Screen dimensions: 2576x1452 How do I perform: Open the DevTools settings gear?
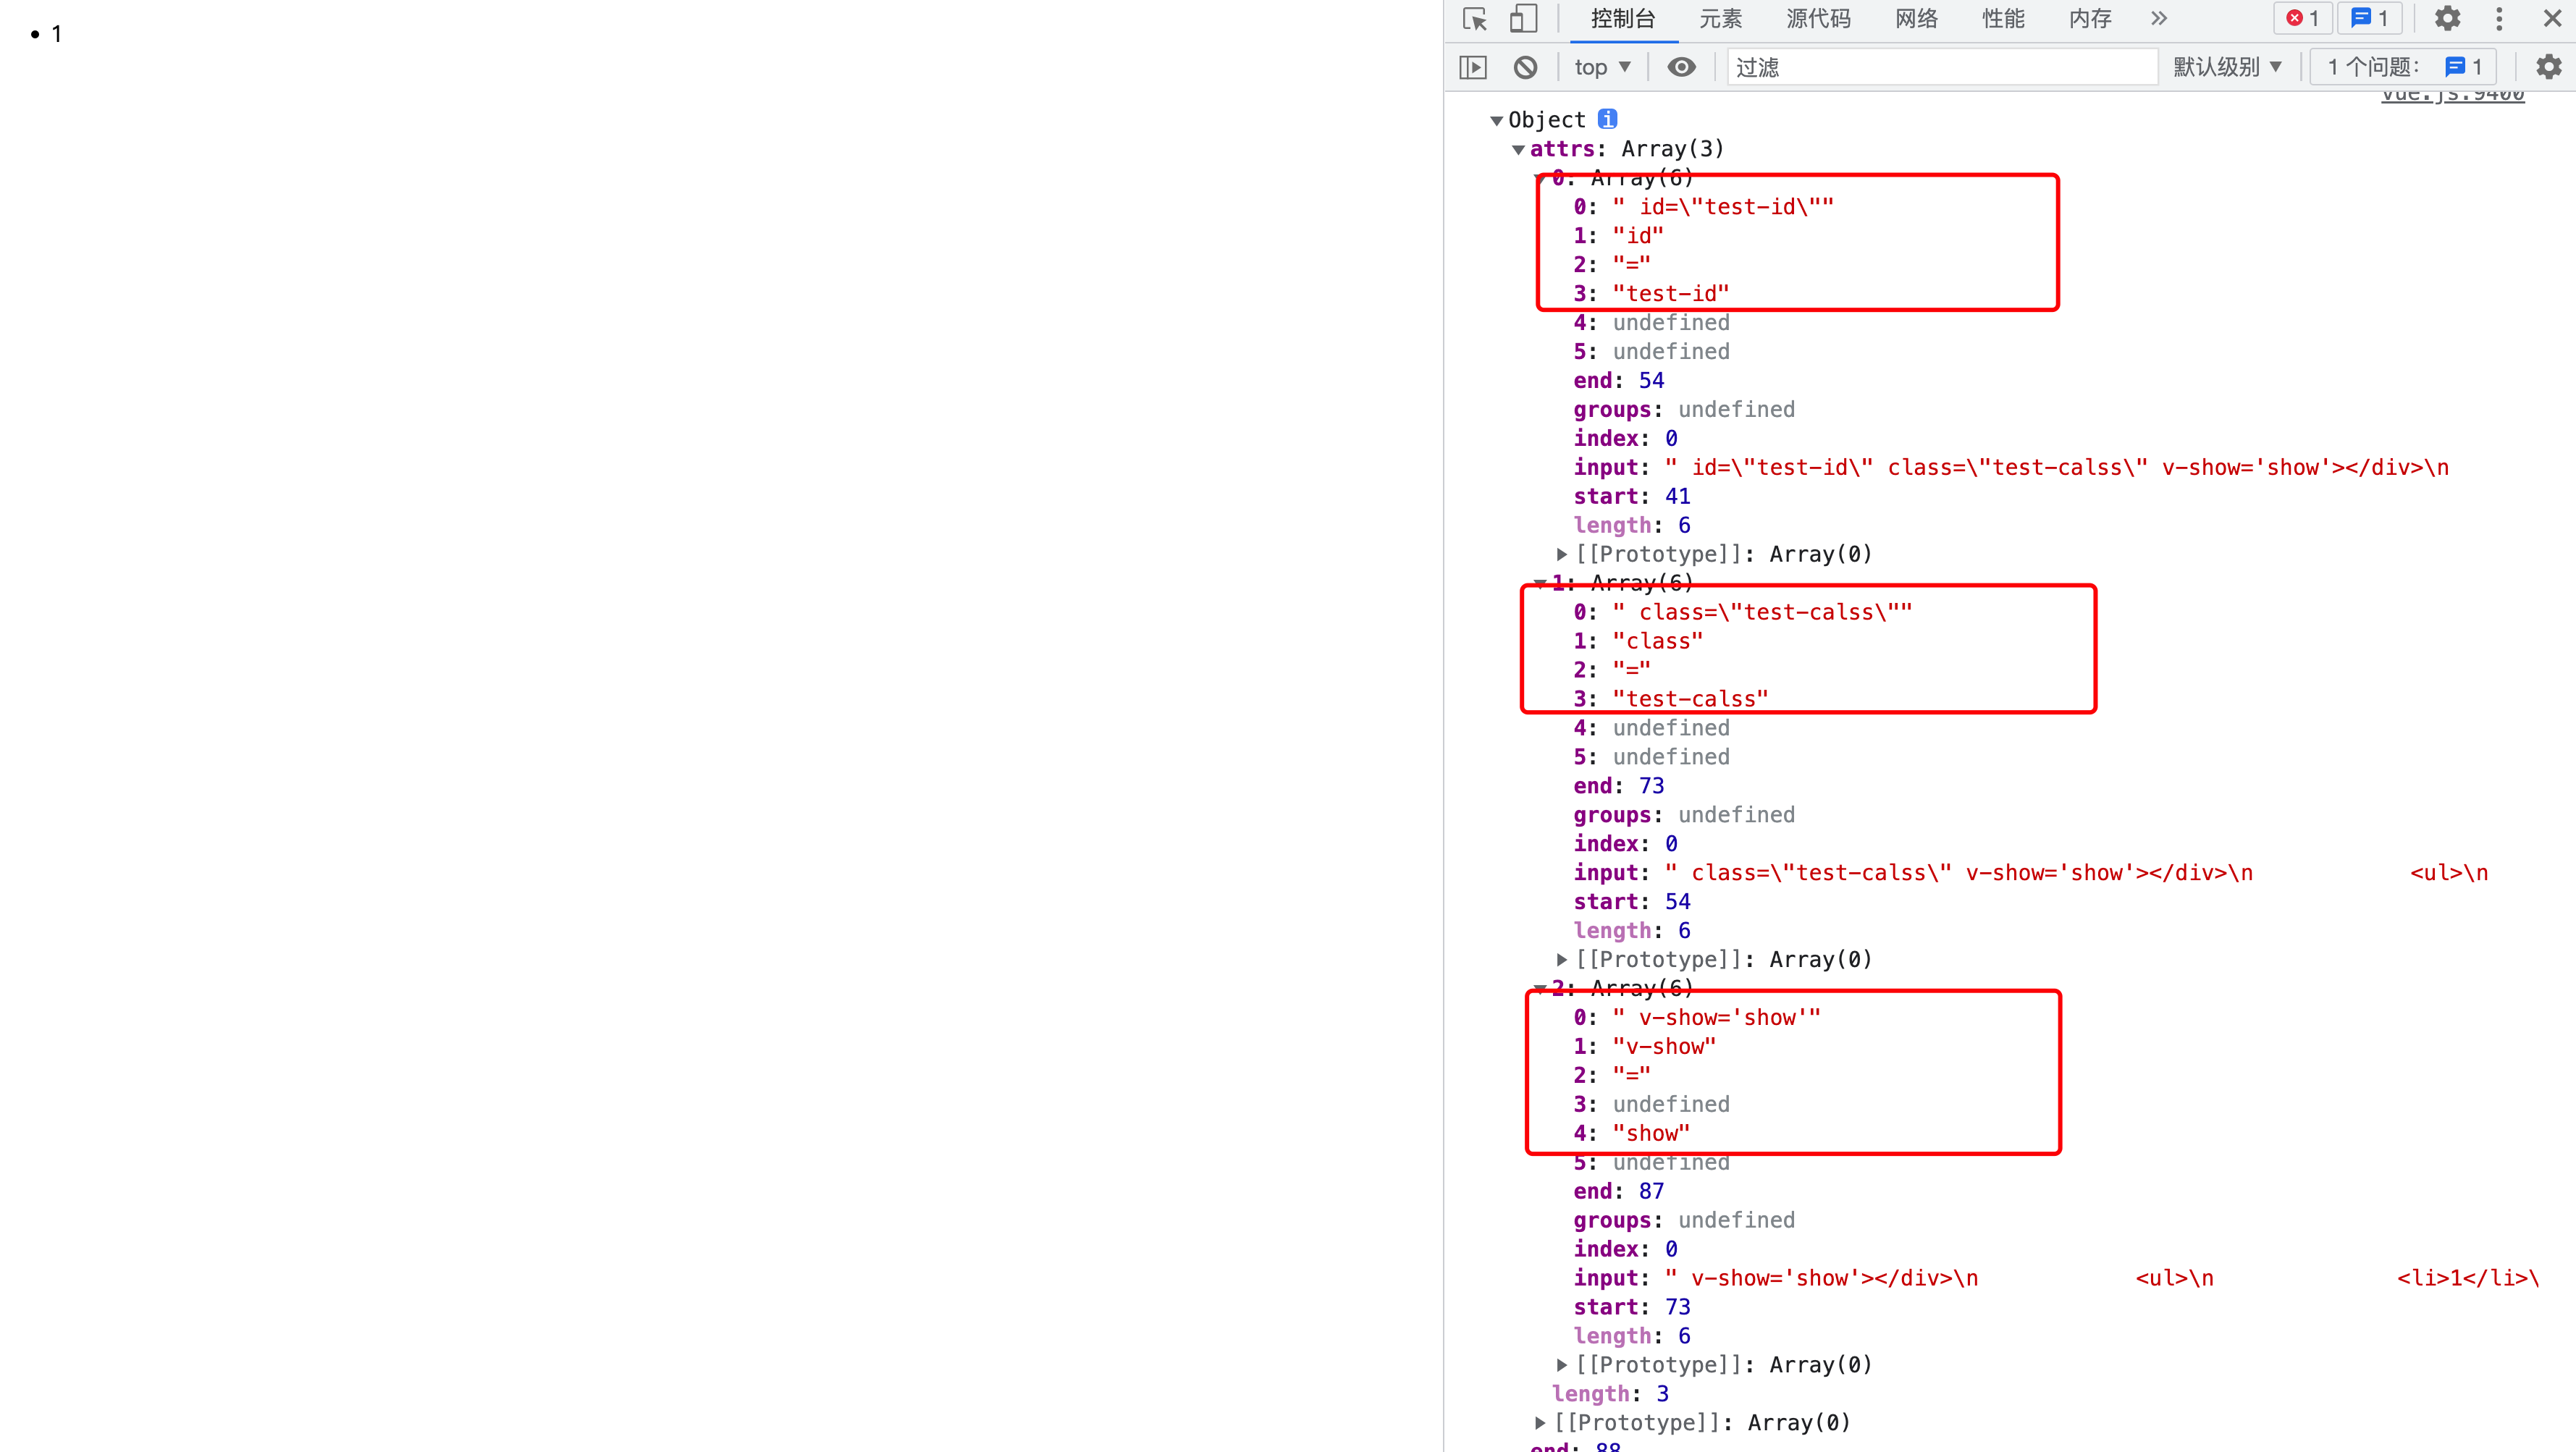2447,19
